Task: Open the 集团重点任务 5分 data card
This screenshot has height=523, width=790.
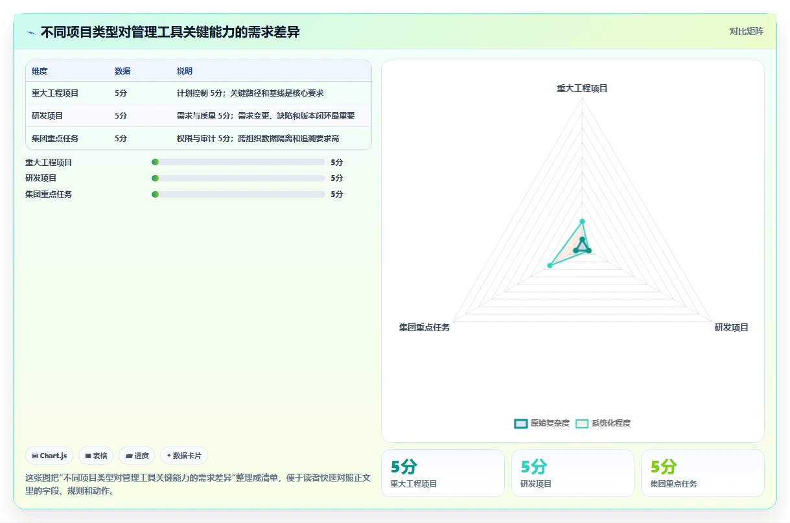Action: coord(703,473)
